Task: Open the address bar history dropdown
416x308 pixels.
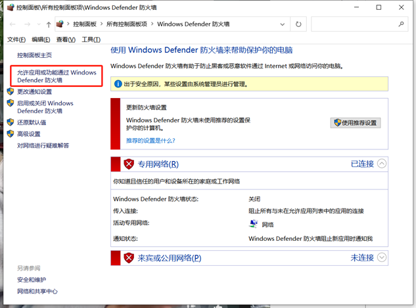Action: pos(283,24)
